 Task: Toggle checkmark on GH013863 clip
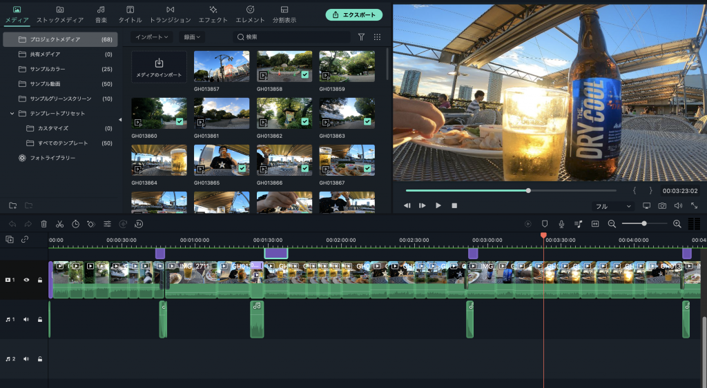[367, 121]
